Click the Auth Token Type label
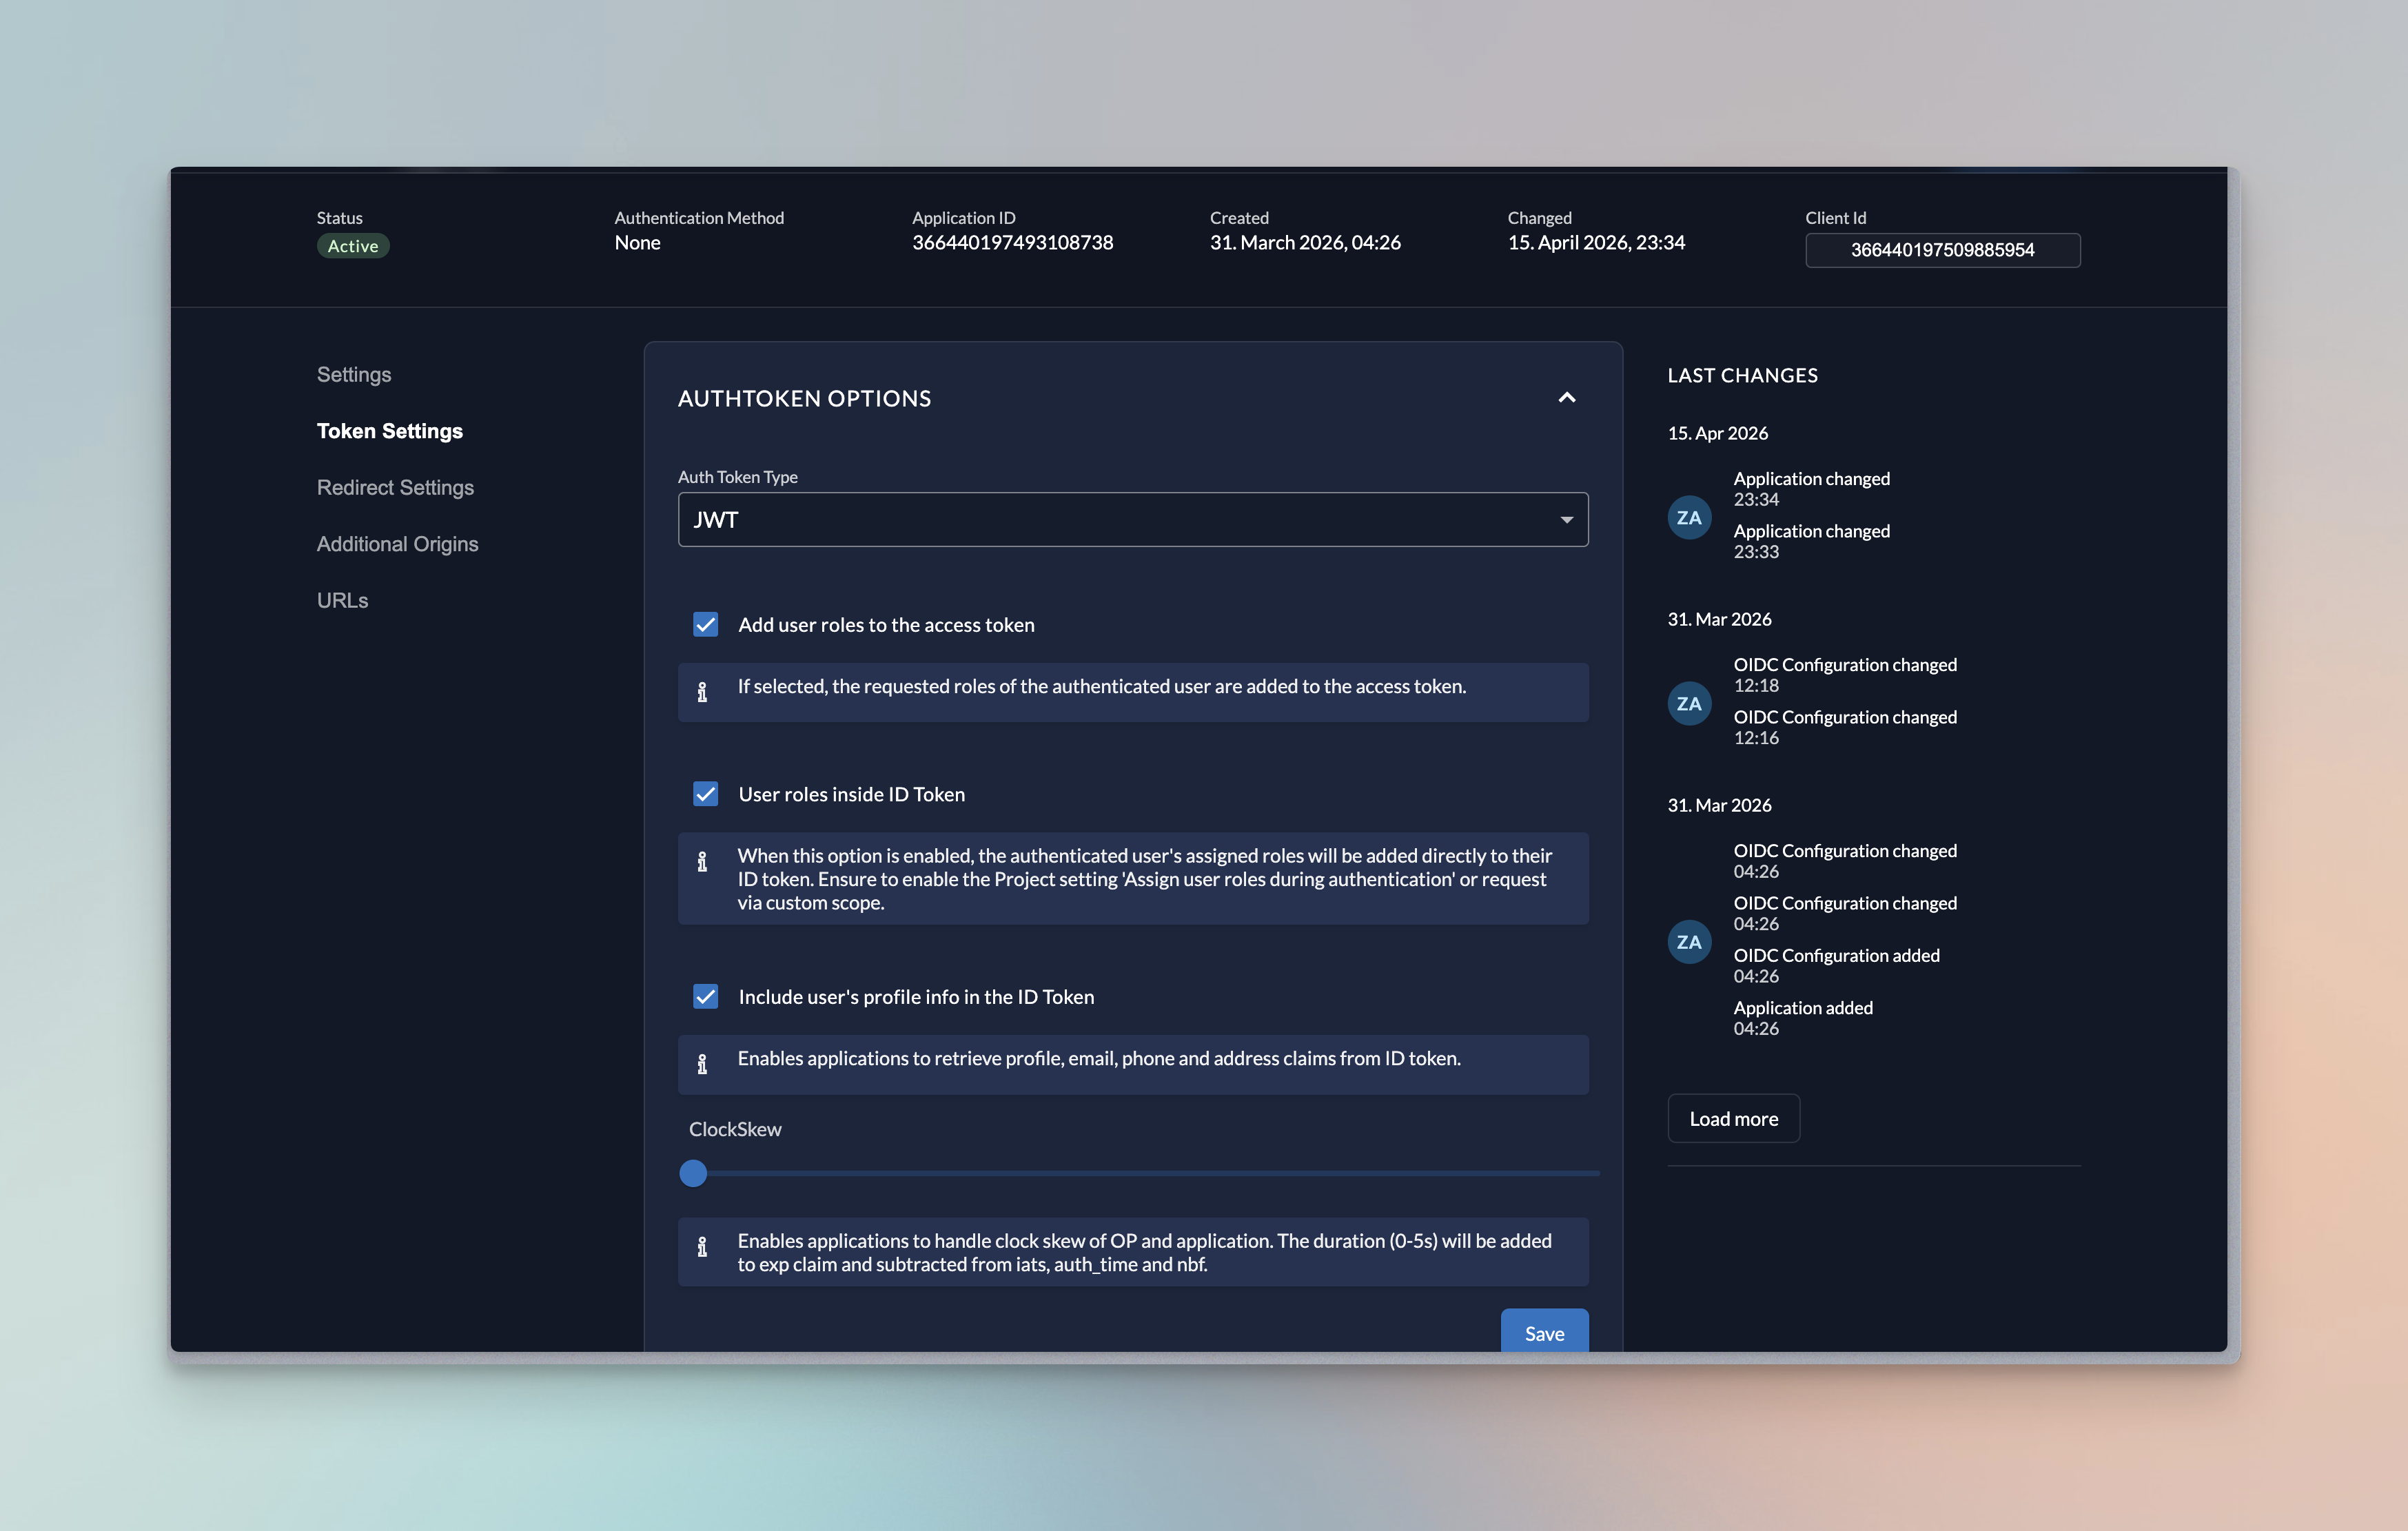Viewport: 2408px width, 1531px height. [x=737, y=477]
